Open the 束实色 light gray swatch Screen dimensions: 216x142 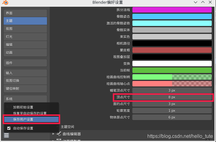pyautogui.click(x=172, y=37)
